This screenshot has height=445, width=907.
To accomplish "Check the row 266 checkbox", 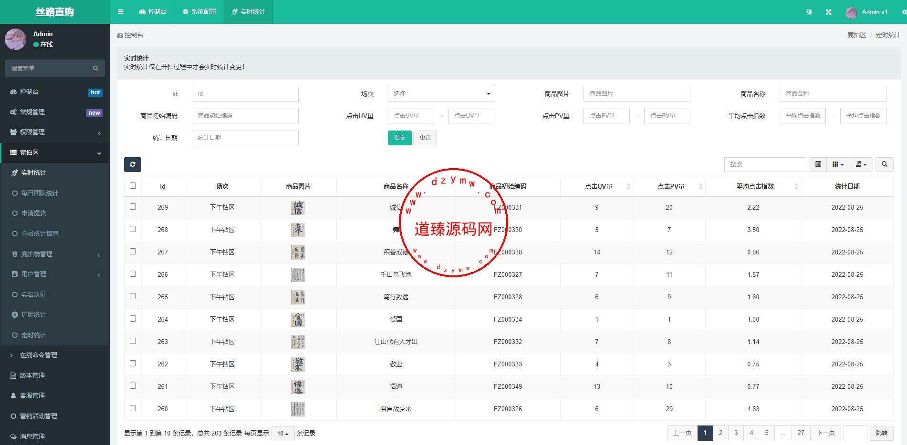I will click(x=133, y=274).
